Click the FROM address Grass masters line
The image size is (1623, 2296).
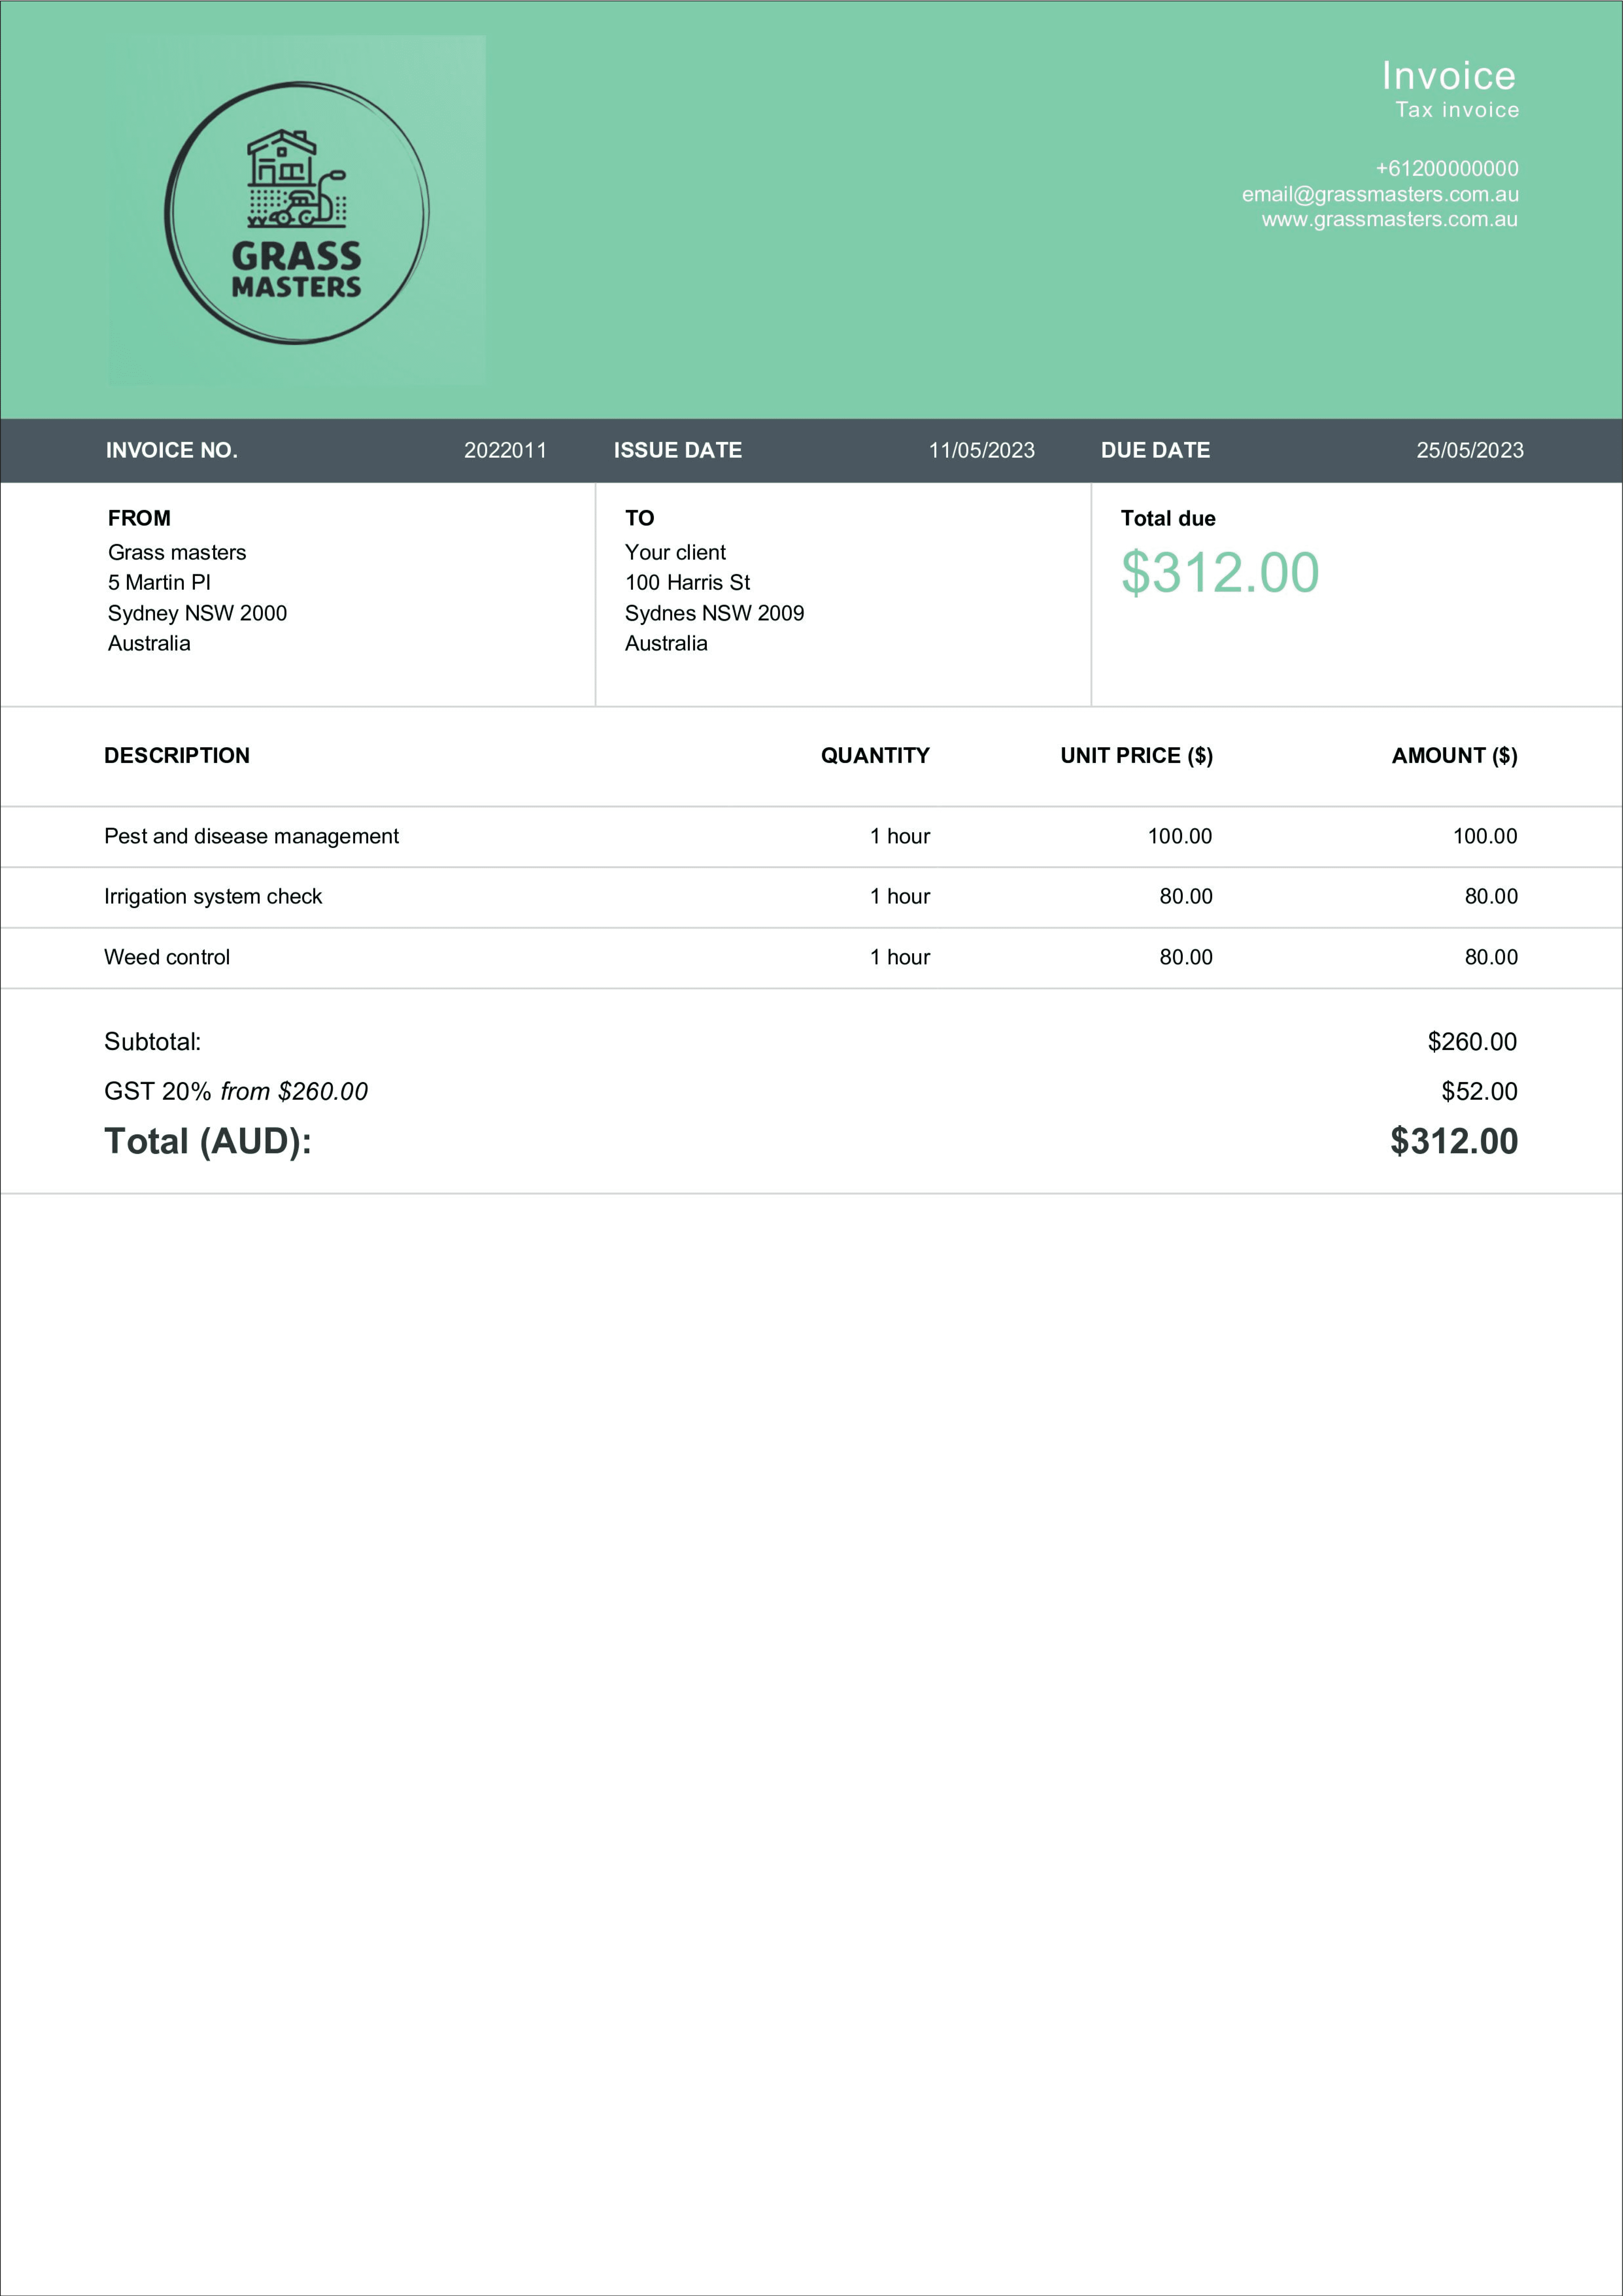[177, 552]
